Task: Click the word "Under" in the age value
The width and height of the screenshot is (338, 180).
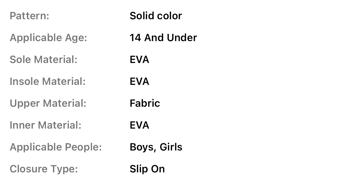Action: (182, 38)
